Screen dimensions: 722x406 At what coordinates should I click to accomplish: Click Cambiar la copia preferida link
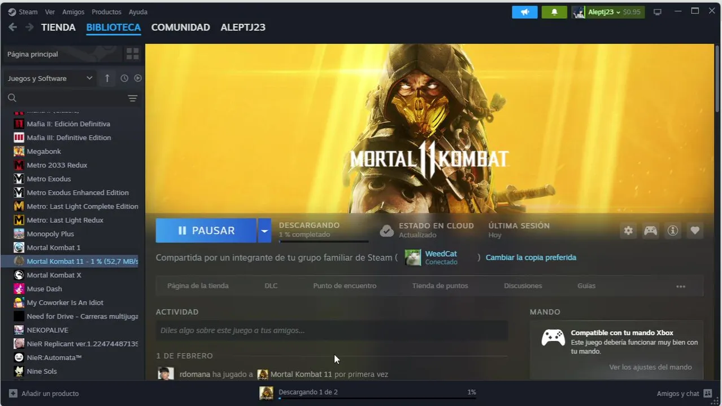[531, 258]
